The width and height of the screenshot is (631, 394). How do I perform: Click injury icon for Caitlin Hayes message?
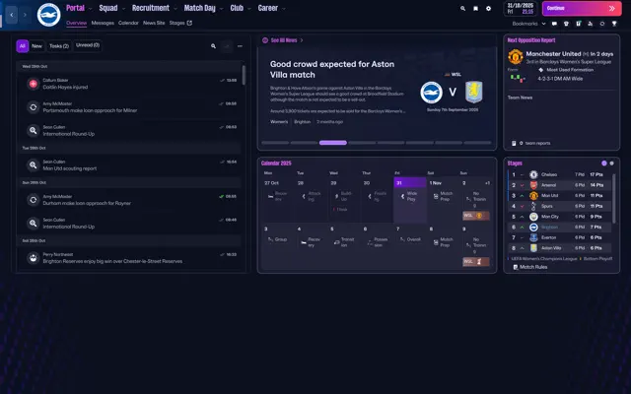[x=33, y=84]
